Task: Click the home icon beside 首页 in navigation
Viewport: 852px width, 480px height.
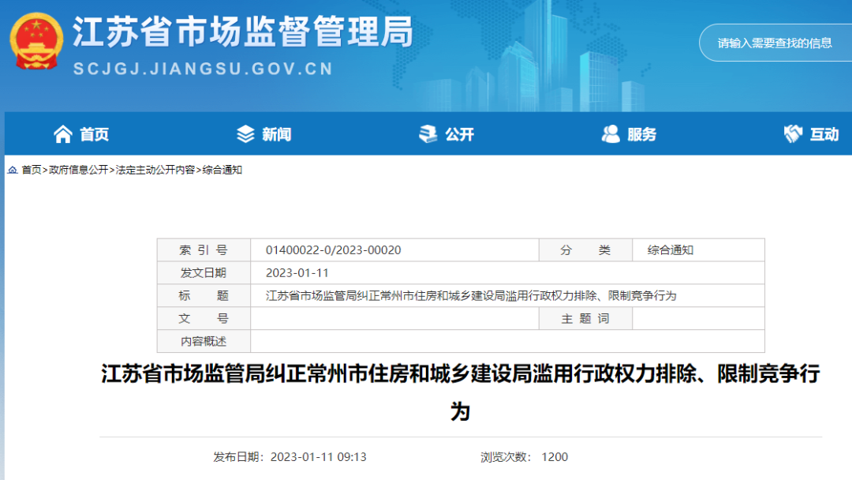Action: point(62,134)
